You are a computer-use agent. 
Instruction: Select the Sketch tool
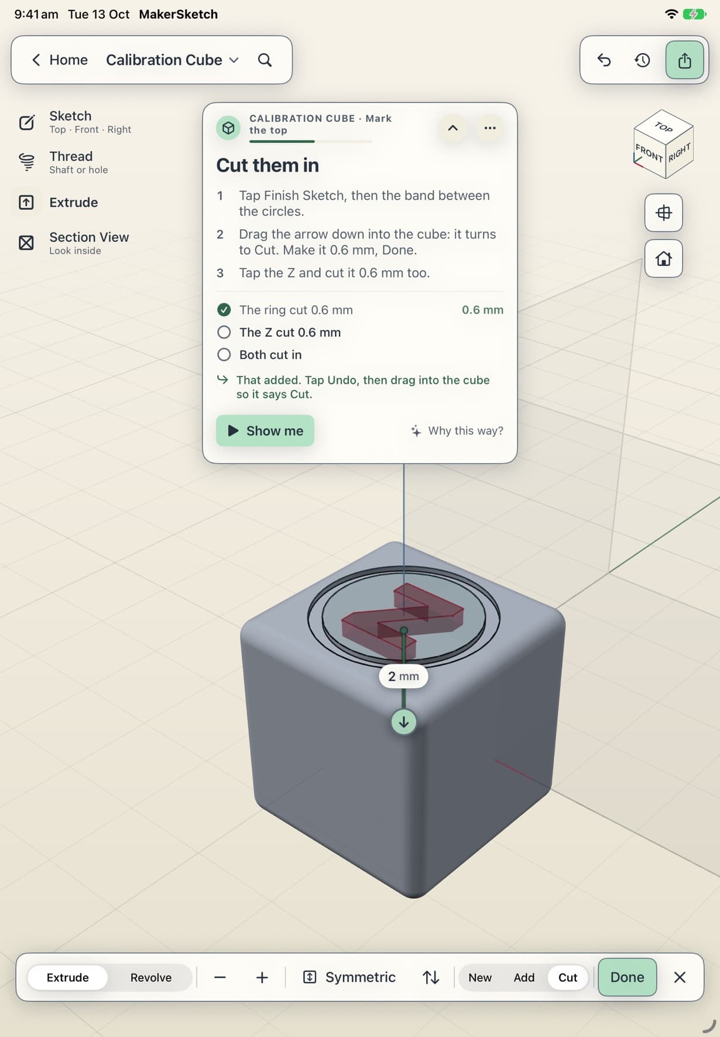pyautogui.click(x=75, y=122)
